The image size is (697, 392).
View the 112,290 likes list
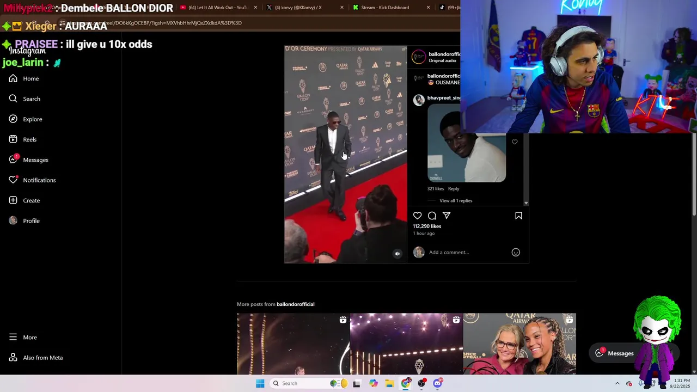click(427, 226)
